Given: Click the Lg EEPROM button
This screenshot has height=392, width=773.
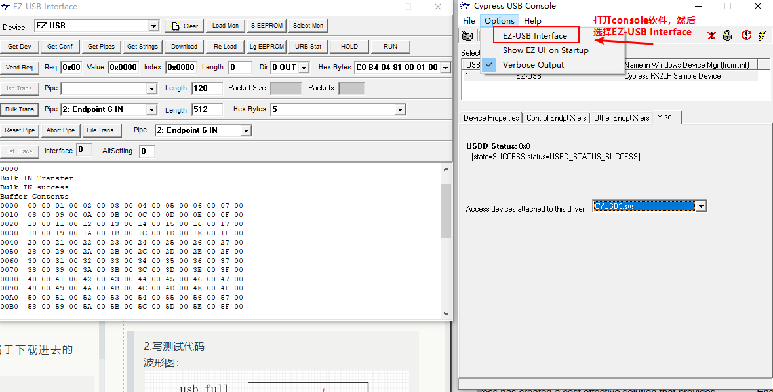Looking at the screenshot, I should pyautogui.click(x=267, y=47).
